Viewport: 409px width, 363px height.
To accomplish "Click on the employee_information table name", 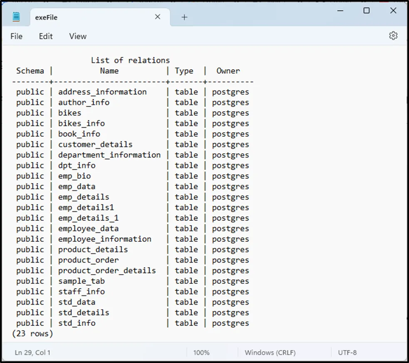I will (104, 239).
